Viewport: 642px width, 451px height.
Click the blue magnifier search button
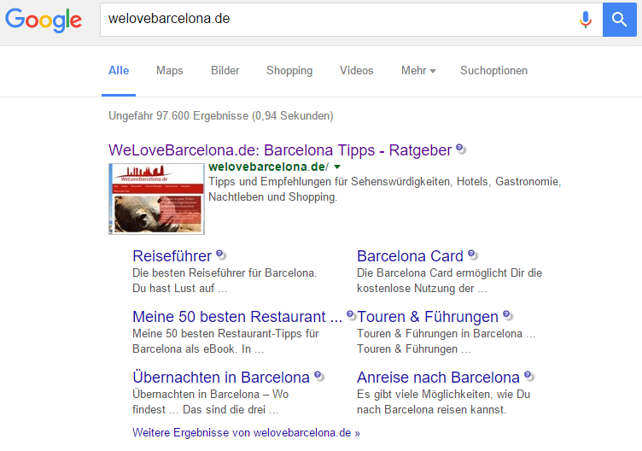619,20
